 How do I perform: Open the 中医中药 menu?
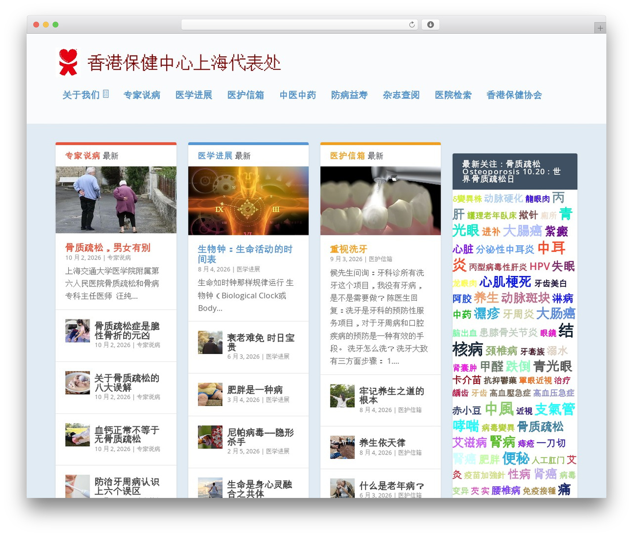point(298,95)
